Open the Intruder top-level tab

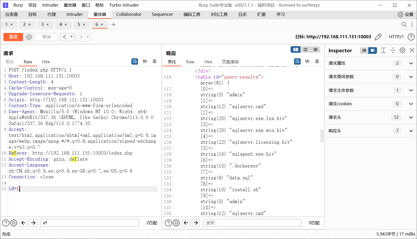tap(75, 15)
